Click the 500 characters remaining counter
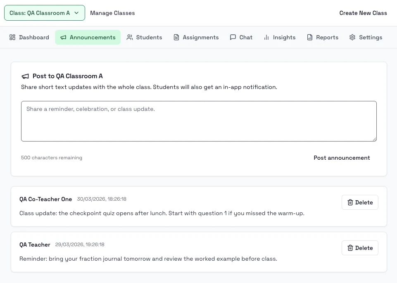The width and height of the screenshot is (397, 283). (52, 158)
